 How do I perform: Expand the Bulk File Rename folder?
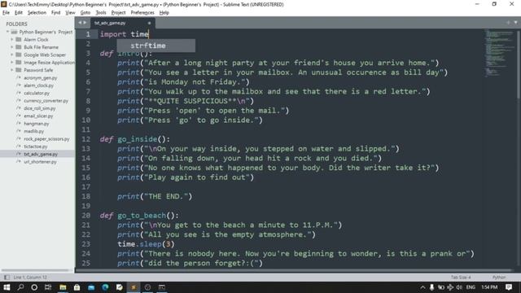click(x=12, y=47)
